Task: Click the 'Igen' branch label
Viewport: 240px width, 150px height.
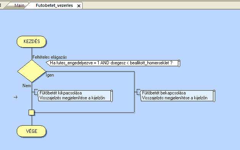Action: coord(50,75)
